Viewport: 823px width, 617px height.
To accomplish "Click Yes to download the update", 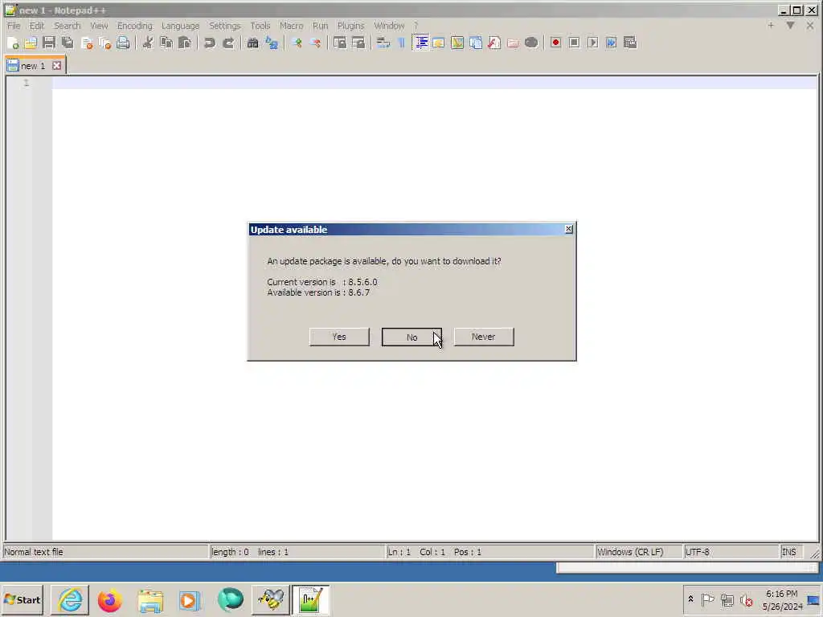I will pyautogui.click(x=339, y=337).
